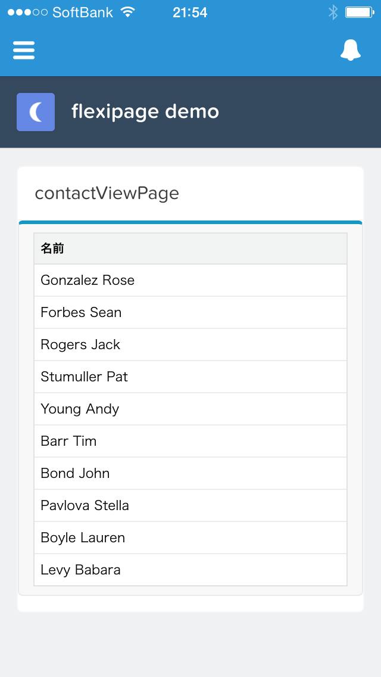Tap the 名前 column header
The width and height of the screenshot is (381, 677).
coord(52,249)
